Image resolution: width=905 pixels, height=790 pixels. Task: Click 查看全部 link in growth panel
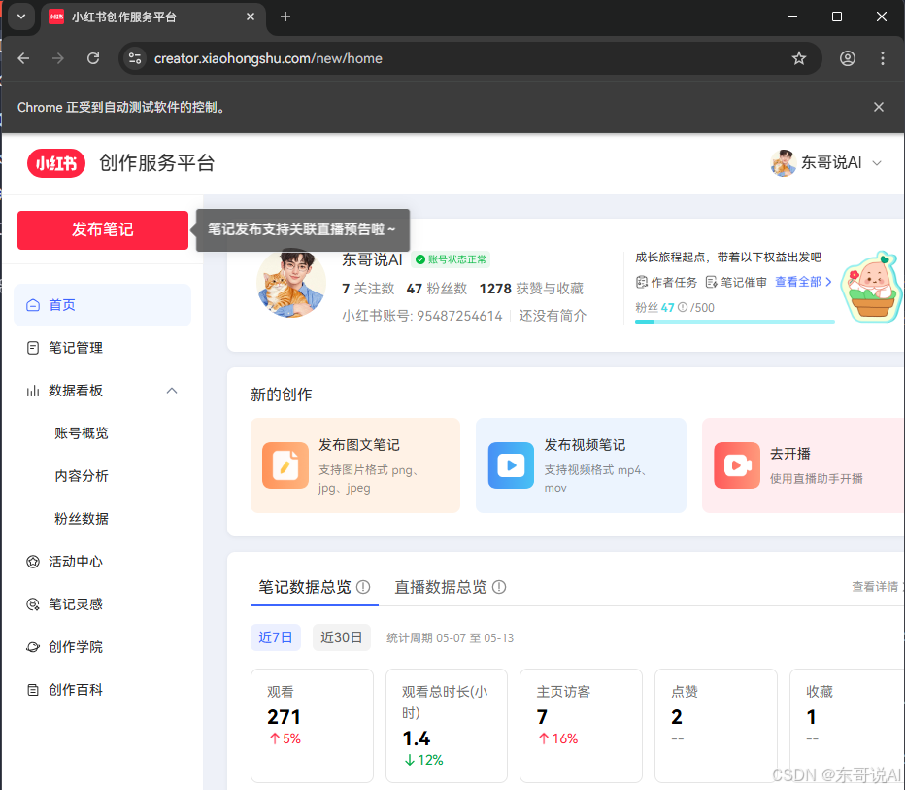point(803,282)
